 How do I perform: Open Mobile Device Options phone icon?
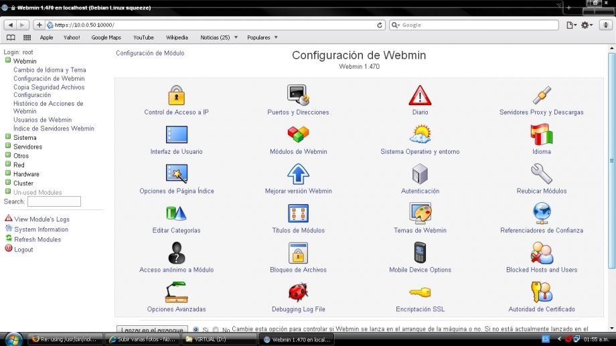tap(420, 252)
